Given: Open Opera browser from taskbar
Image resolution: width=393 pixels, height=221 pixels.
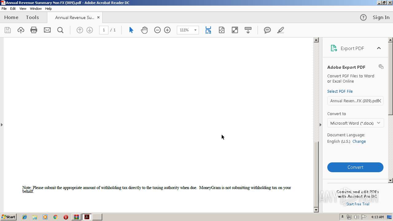Looking at the screenshot, I should [x=66, y=217].
